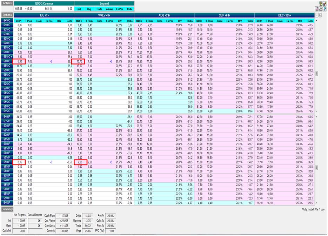
Task: Click the Cur. Value field showing +2.925€
Action: tap(62, 221)
